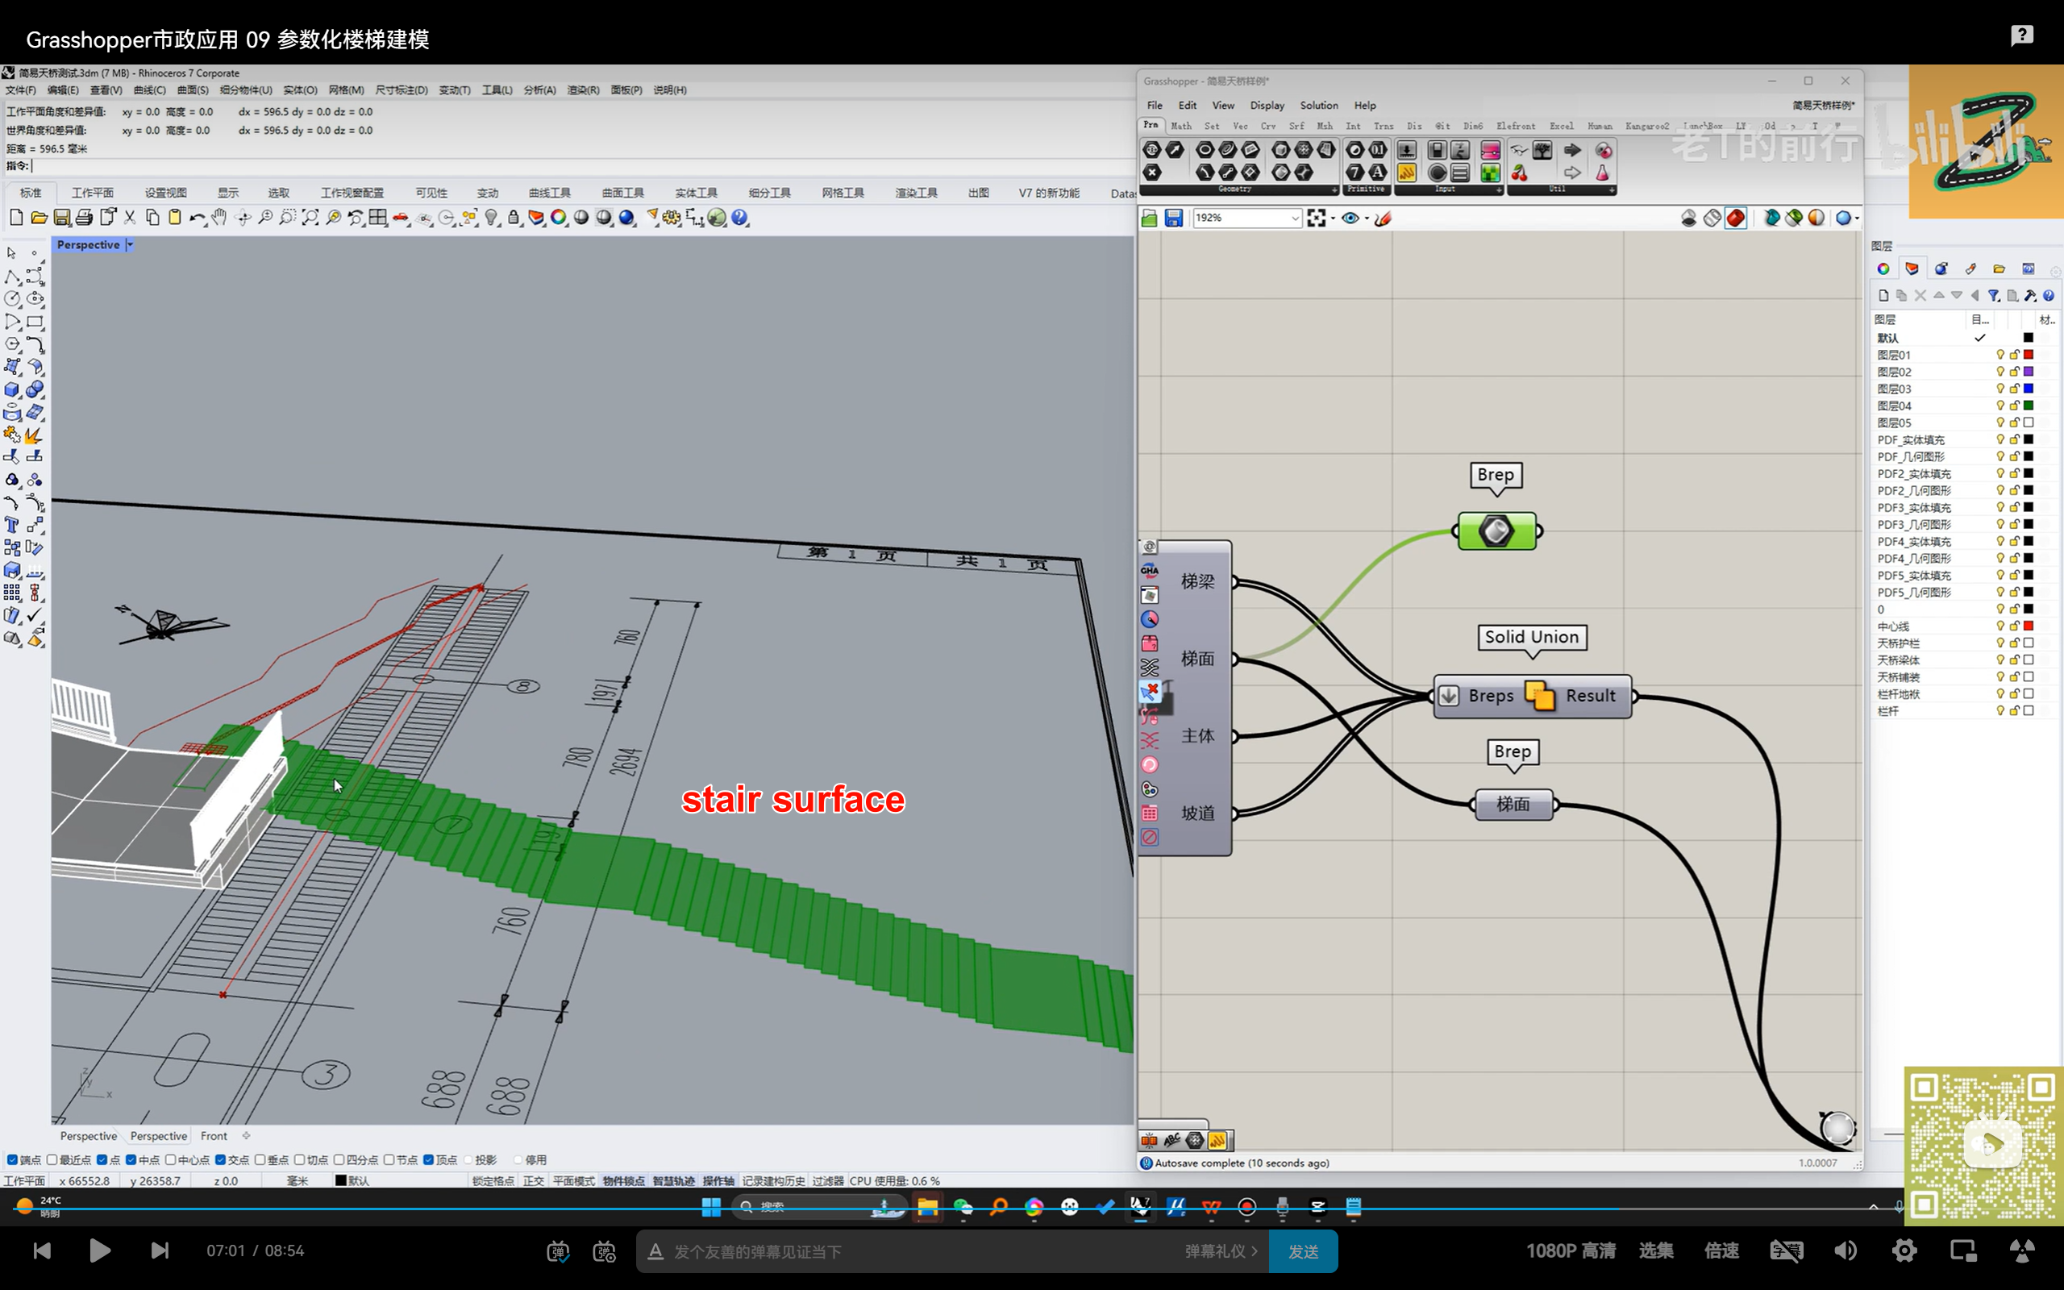
Task: Open the 192% zoom level dropdown
Action: [x=1294, y=218]
